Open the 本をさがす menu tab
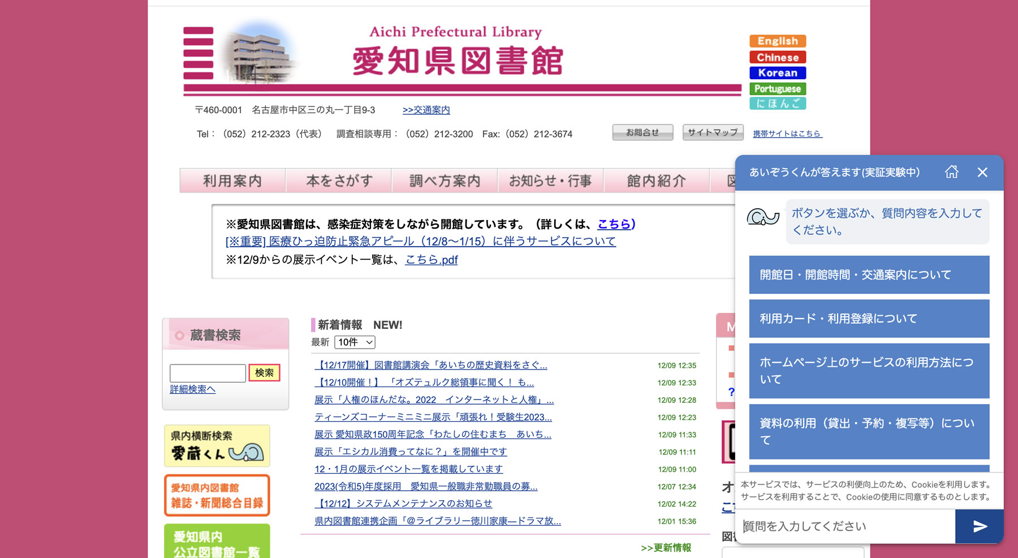 339,181
